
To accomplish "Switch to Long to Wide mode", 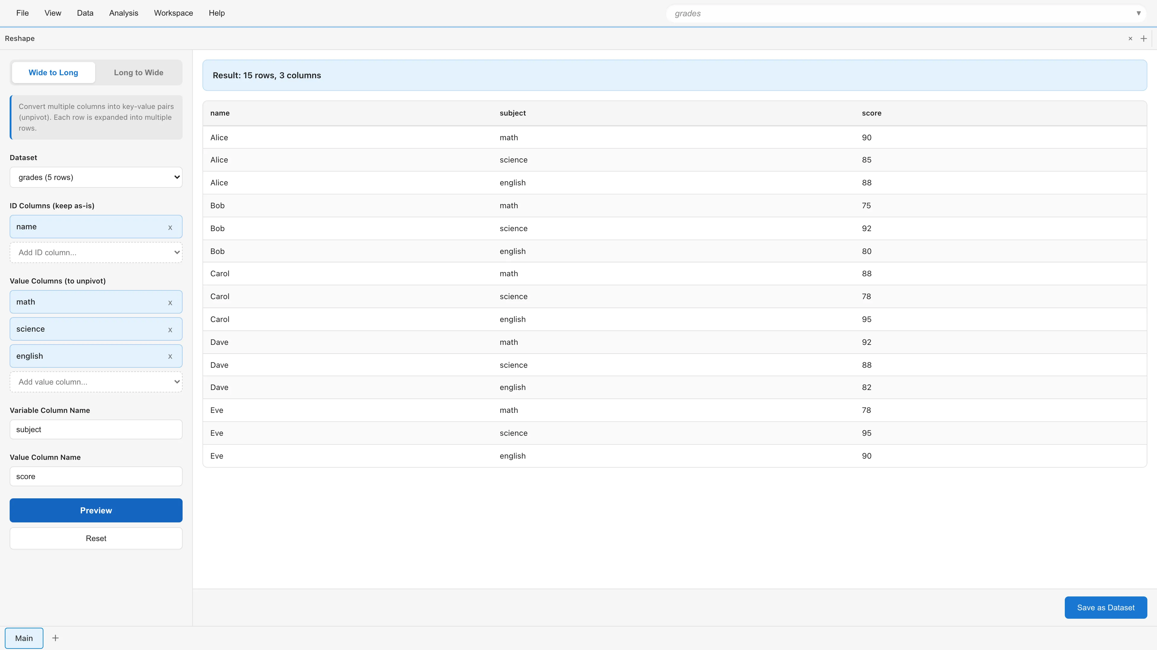I will click(x=138, y=73).
